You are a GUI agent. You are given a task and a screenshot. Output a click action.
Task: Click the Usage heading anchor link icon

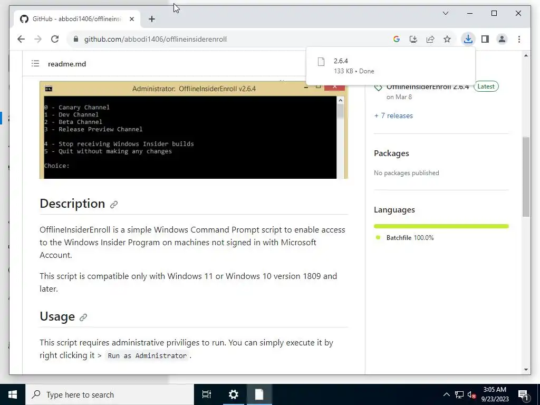click(83, 317)
